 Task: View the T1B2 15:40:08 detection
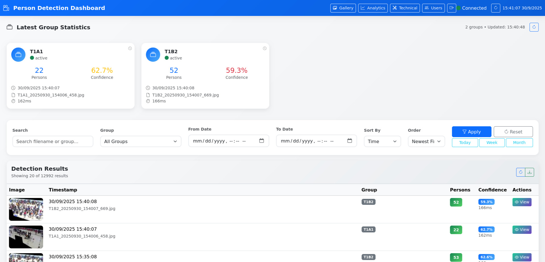(x=522, y=202)
